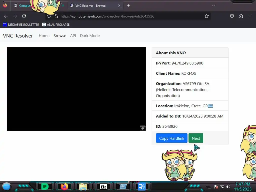Open the blue window app taskbar icon
The width and height of the screenshot is (256, 192).
point(123,186)
